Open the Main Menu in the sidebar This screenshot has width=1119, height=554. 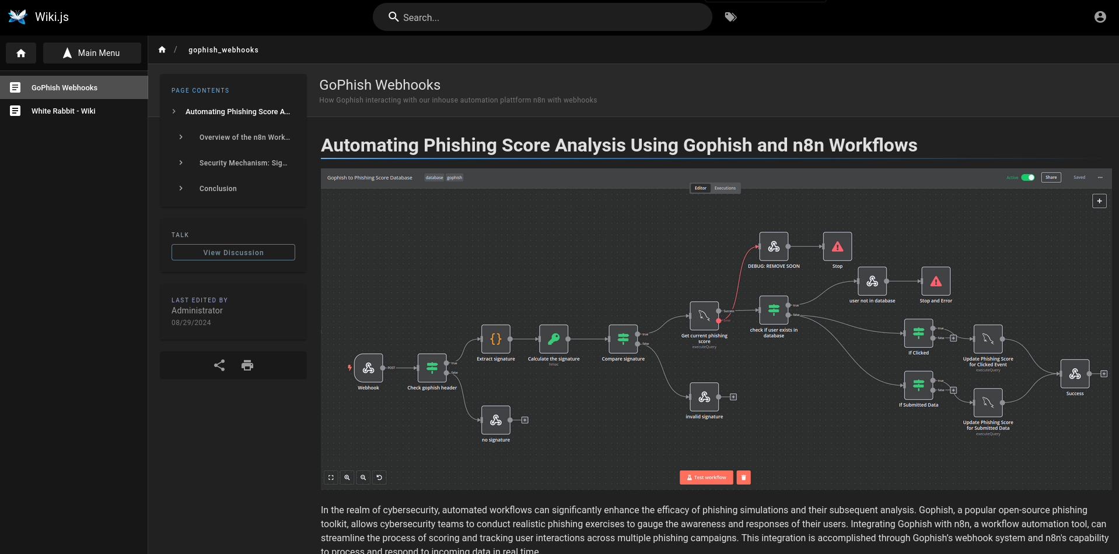coord(92,52)
